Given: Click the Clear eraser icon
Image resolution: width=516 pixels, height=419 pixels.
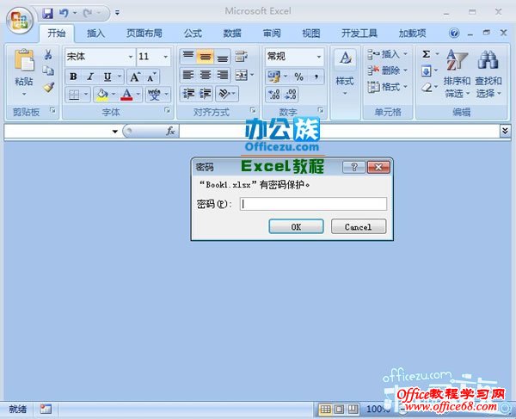Looking at the screenshot, I should tap(427, 87).
